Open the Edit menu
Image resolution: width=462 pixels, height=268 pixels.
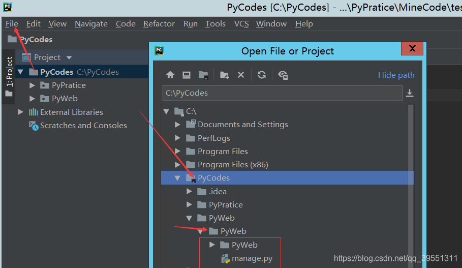(x=34, y=24)
